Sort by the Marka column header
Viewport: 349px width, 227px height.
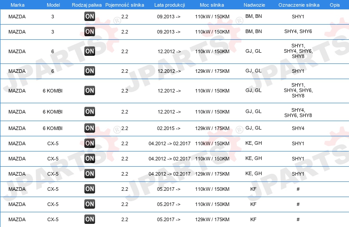17,5
